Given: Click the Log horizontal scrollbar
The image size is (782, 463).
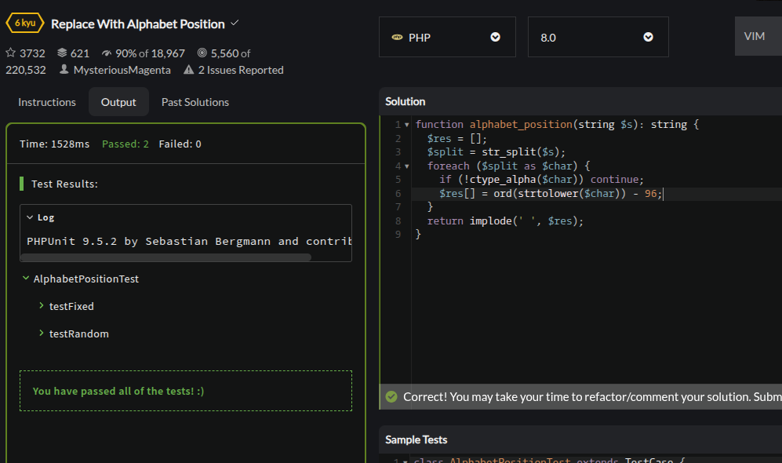Looking at the screenshot, I should pyautogui.click(x=166, y=257).
